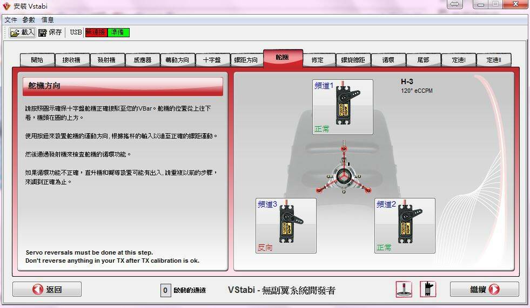Screen dimensions: 530x308
Task: Toggle channel 1 servo direction (頻道1)
Action: (343, 107)
